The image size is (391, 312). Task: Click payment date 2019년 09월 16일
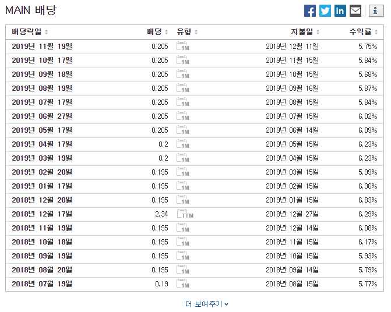pos(293,88)
